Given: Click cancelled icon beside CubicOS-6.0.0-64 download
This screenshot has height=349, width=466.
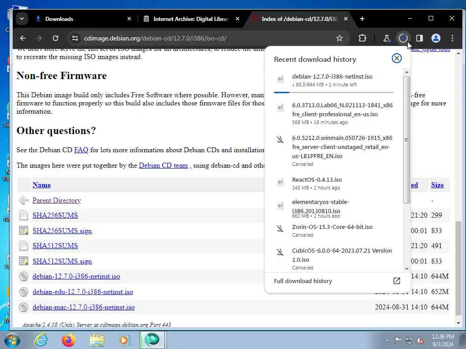Looking at the screenshot, I should pyautogui.click(x=280, y=252).
